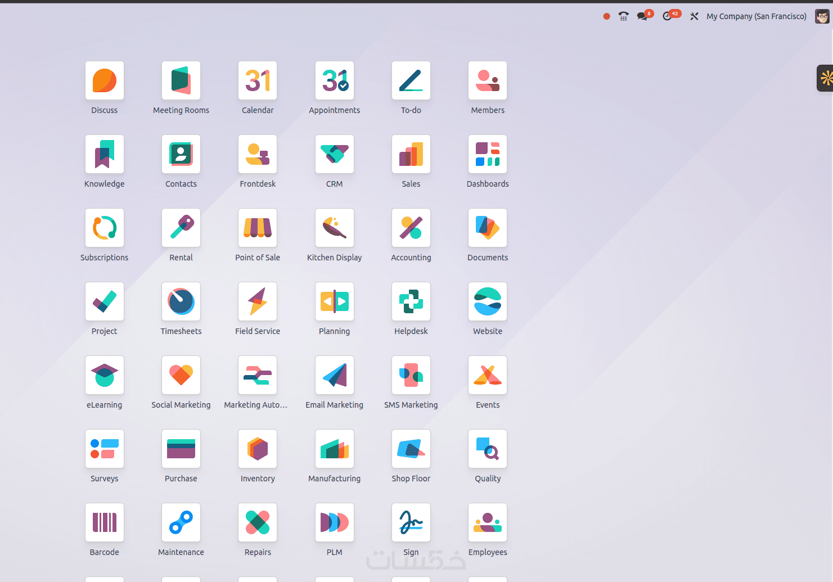Open the Events app

pyautogui.click(x=488, y=375)
